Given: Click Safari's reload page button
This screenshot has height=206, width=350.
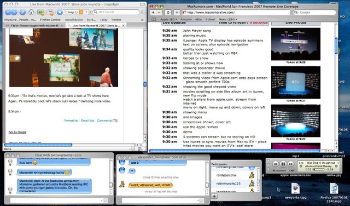Looking at the screenshot, I should (x=168, y=13).
